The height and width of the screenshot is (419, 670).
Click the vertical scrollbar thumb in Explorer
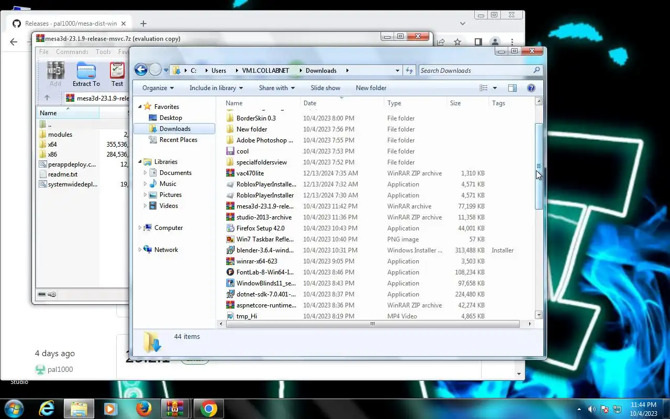pyautogui.click(x=539, y=167)
